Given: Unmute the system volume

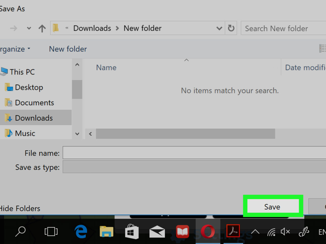Looking at the screenshot, I should click(x=285, y=231).
